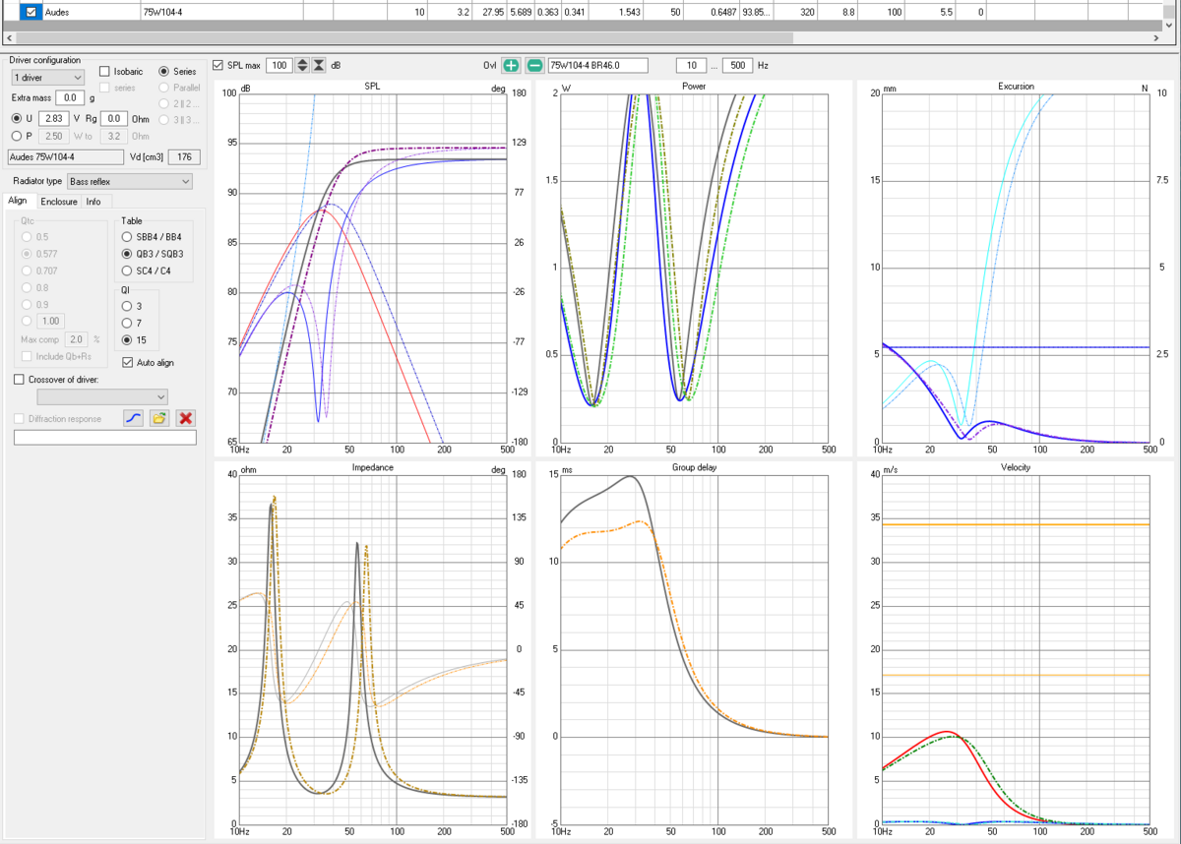The width and height of the screenshot is (1181, 844).
Task: Toggle the SPL max checkbox
Action: [x=218, y=66]
